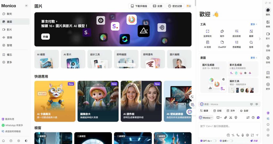Image resolution: width=273 pixels, height=144 pixels.
Task: Toggle dark mode half-circle icon
Action: (x=26, y=141)
